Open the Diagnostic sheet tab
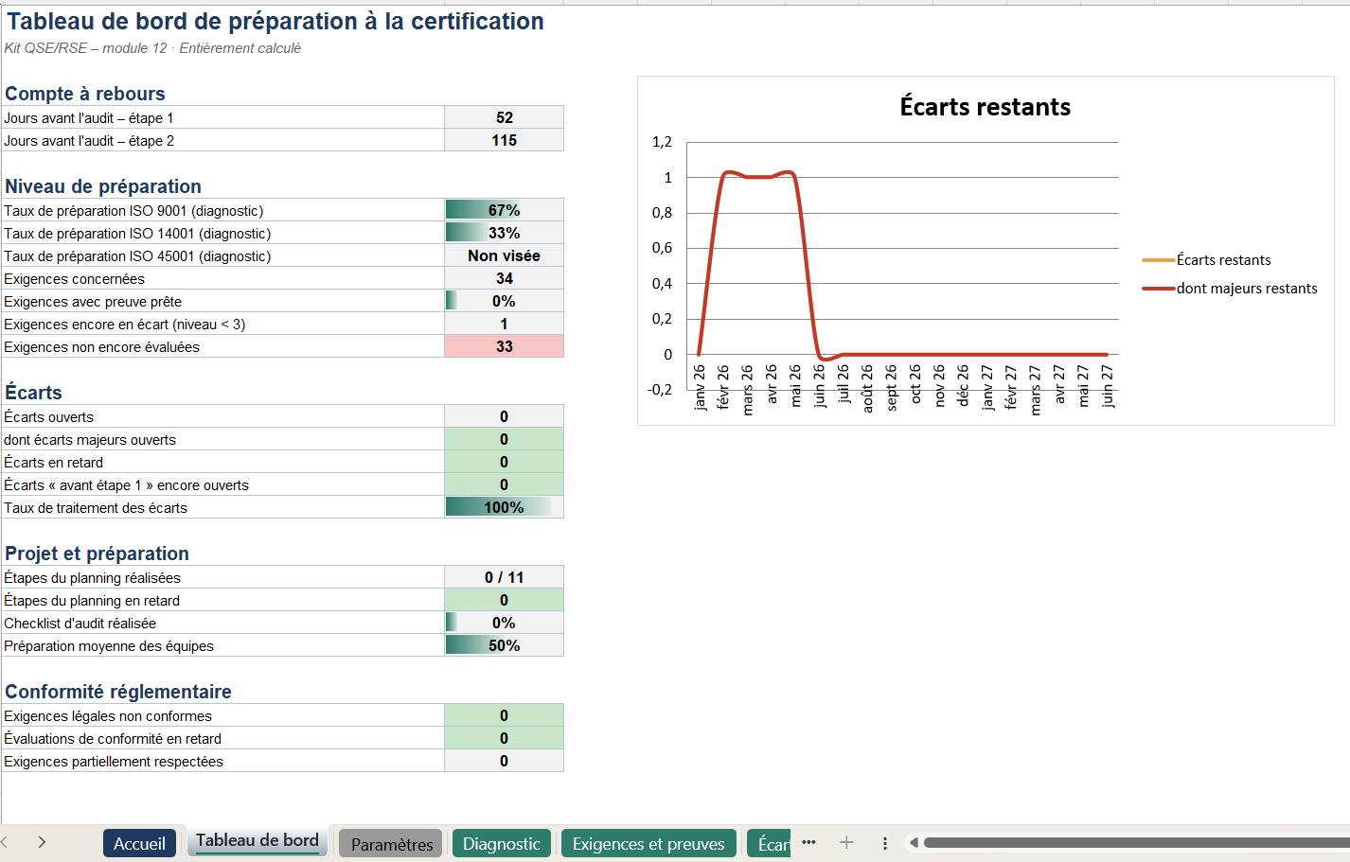Screen dimensions: 1350x862 [x=502, y=843]
